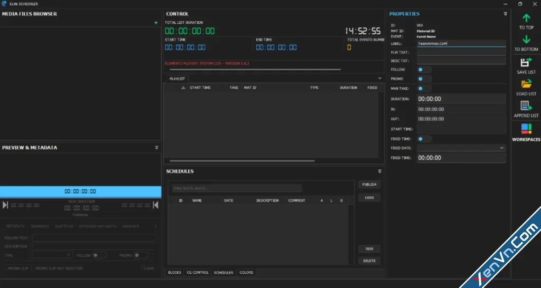Click the FIXED TIME value field

(x=461, y=158)
